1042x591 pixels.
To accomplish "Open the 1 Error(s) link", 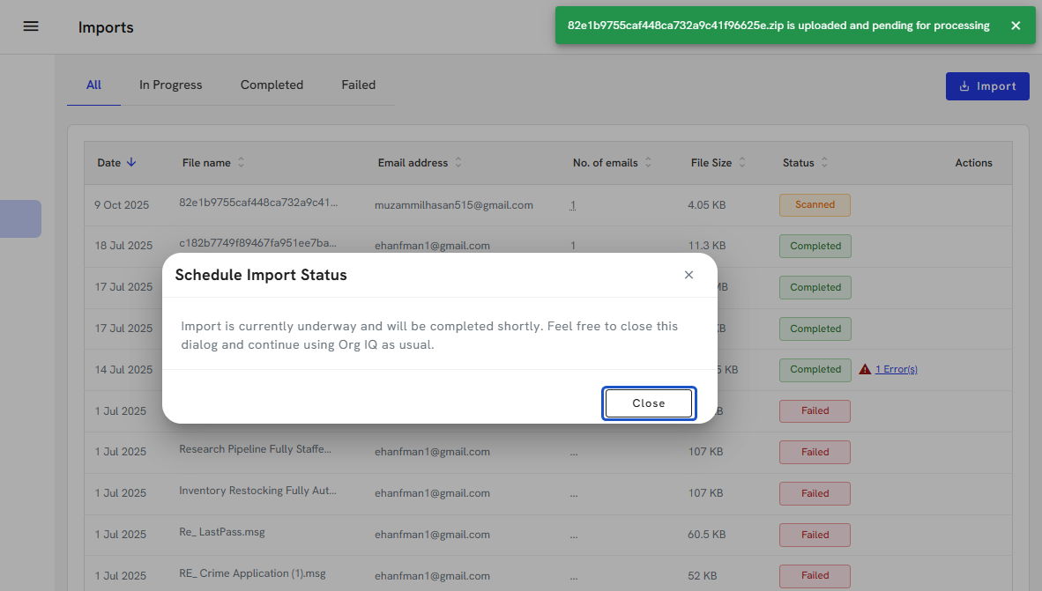I will 896,370.
